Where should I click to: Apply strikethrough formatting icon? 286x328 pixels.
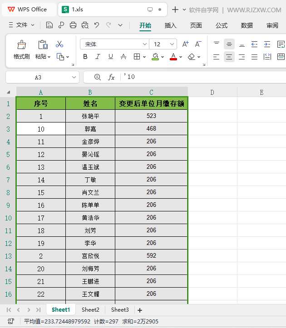pos(123,57)
